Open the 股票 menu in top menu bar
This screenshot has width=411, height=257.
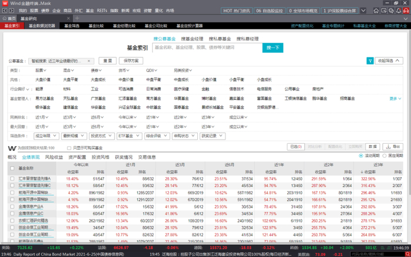[x=34, y=11]
